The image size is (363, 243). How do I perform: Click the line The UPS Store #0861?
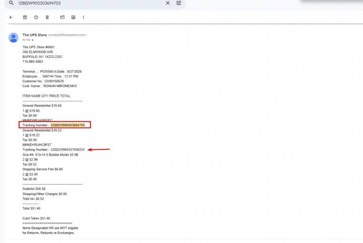click(x=39, y=47)
